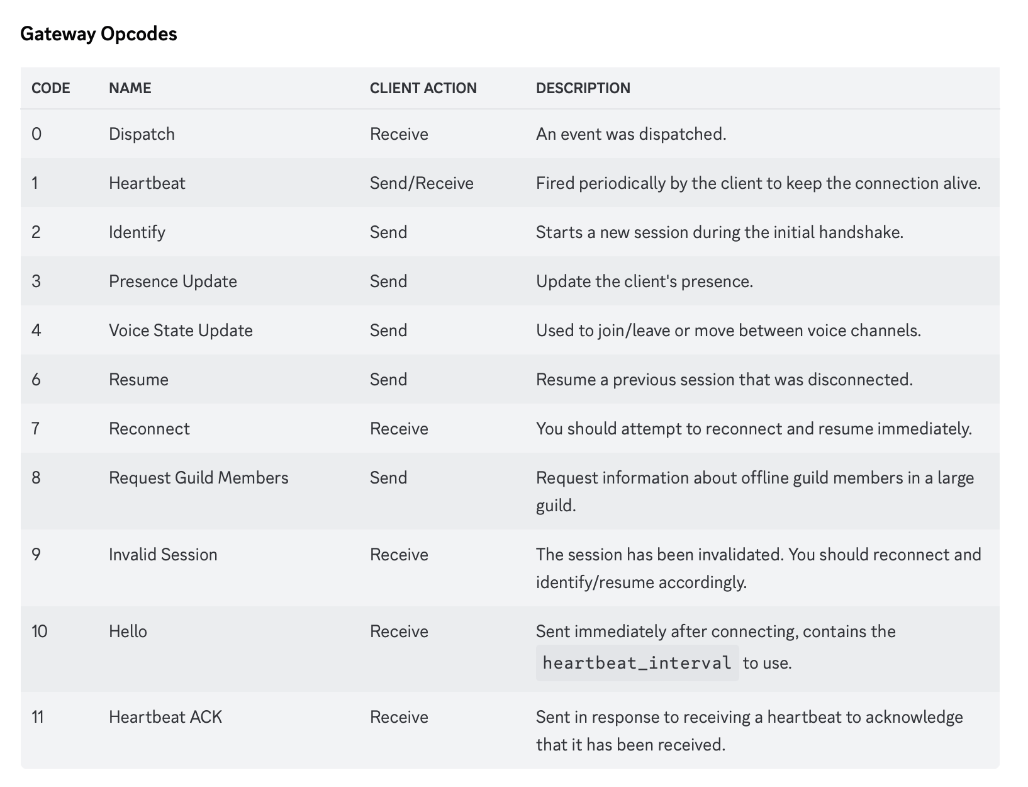1028x787 pixels.
Task: Click the "An event was dispatched." description
Action: pos(631,134)
